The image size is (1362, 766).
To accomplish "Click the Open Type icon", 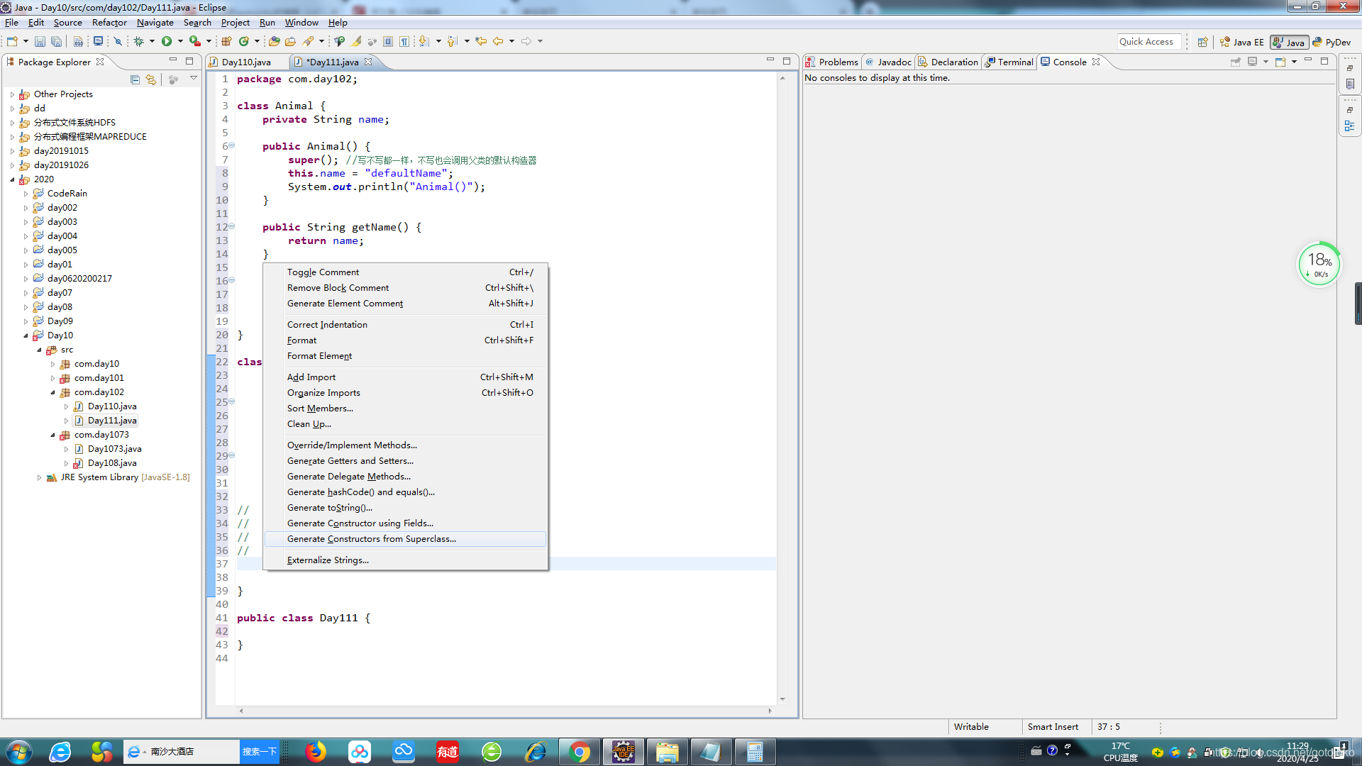I will click(274, 41).
